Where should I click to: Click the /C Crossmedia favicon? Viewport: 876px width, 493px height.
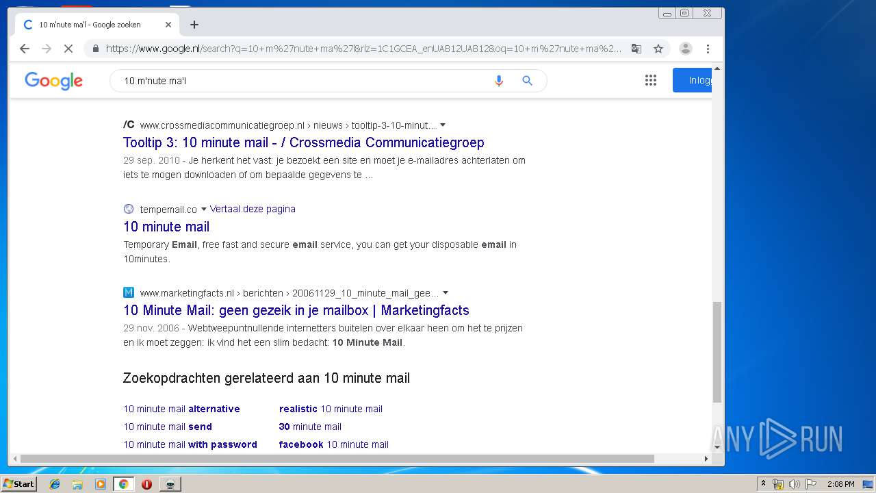tap(129, 125)
